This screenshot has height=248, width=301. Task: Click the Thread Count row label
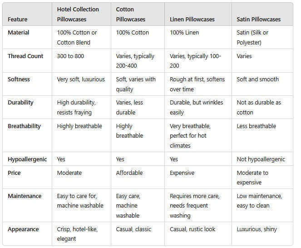[x=25, y=56]
